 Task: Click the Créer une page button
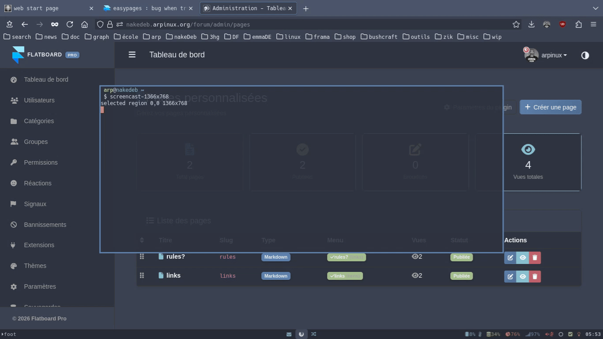point(550,107)
